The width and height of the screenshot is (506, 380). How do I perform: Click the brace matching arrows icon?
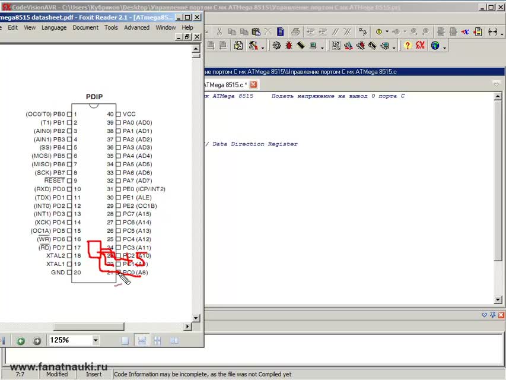point(493,31)
